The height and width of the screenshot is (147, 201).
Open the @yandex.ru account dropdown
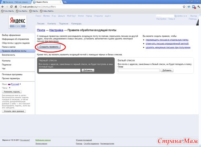pyautogui.click(x=180, y=16)
